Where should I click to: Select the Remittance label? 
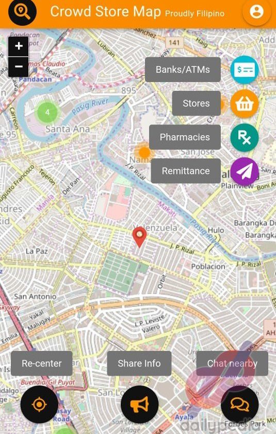pyautogui.click(x=186, y=171)
